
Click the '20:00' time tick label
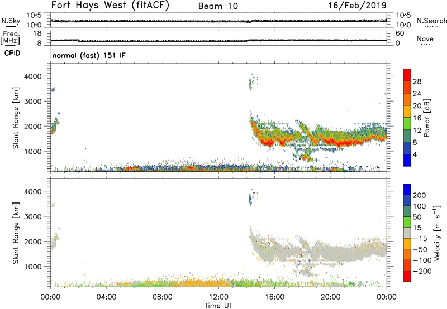330,297
